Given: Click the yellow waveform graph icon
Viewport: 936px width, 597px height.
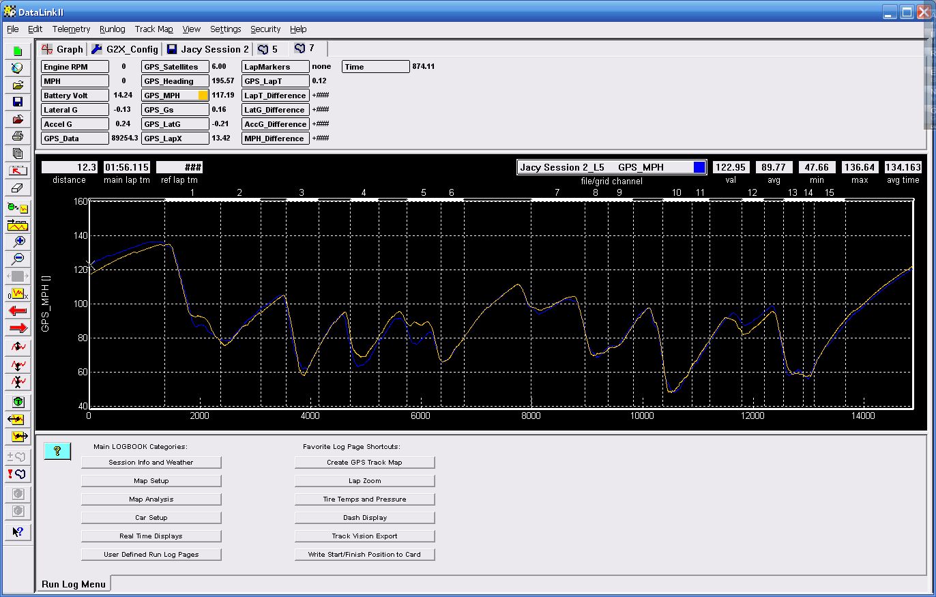Looking at the screenshot, I should (18, 224).
